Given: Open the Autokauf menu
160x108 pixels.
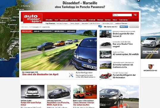Looking at the screenshot, I should (92, 20).
